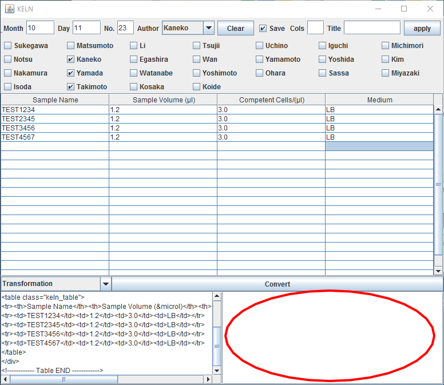Viewport: 444px width, 385px height.
Task: Tick the Koide checkbox
Action: pos(196,86)
